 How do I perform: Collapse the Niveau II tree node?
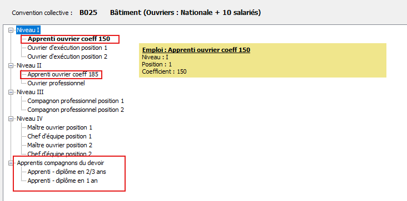pos(11,66)
